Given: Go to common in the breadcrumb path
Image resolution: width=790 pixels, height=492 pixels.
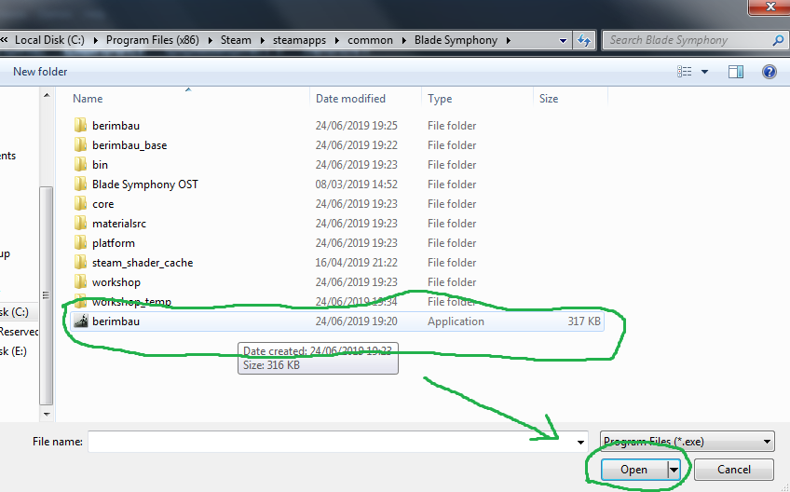Looking at the screenshot, I should click(x=371, y=40).
